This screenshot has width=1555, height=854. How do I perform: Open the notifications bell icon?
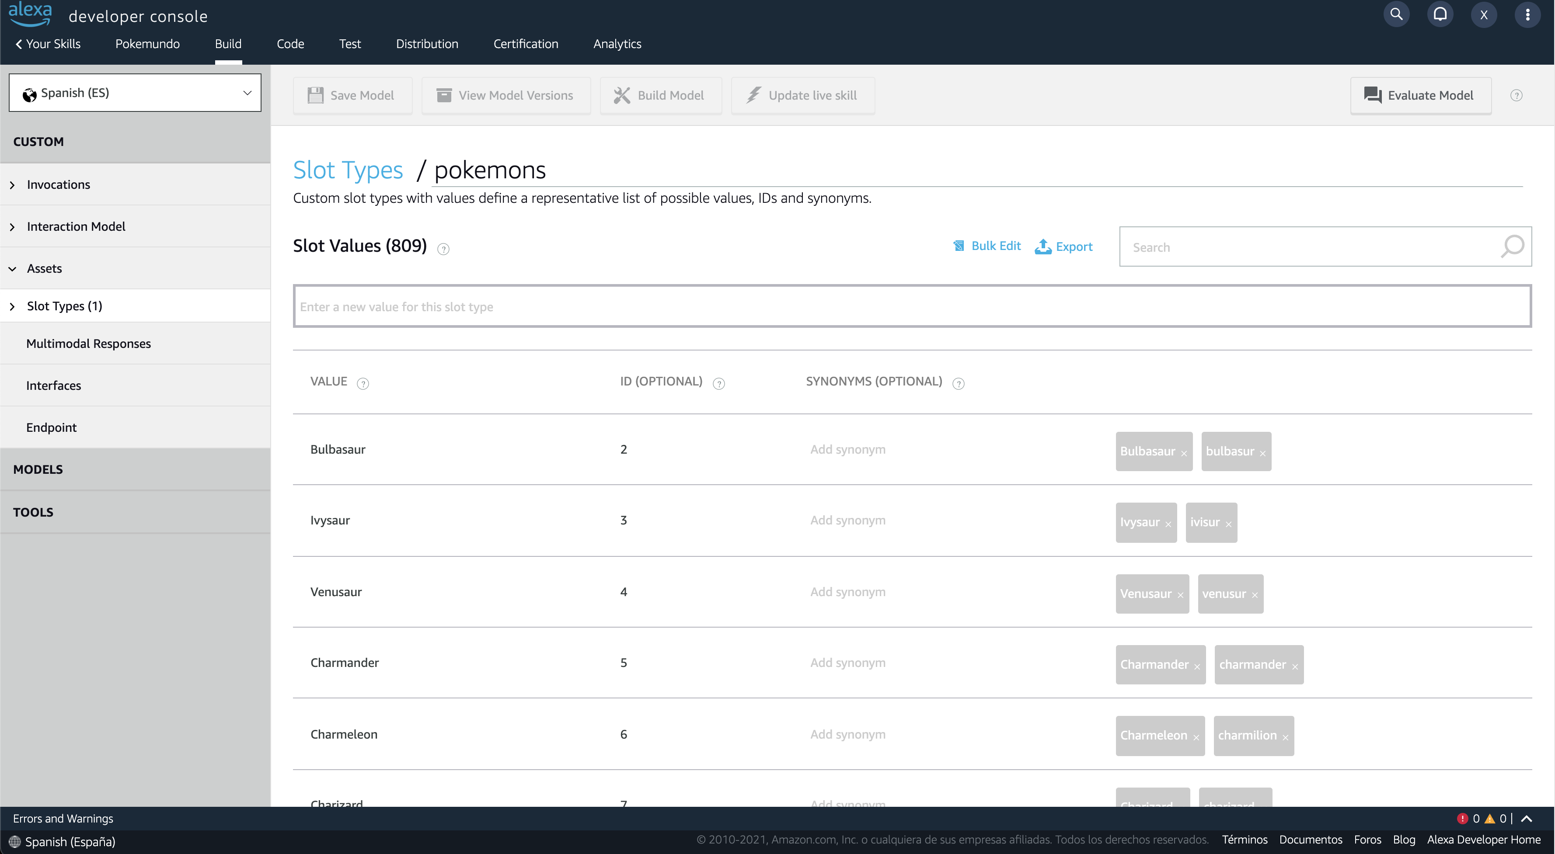tap(1440, 14)
